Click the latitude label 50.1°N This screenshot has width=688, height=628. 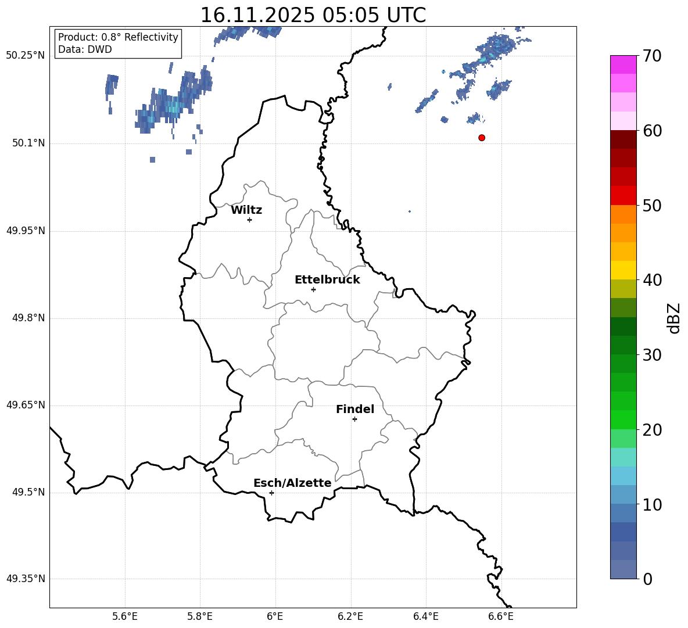(x=28, y=143)
